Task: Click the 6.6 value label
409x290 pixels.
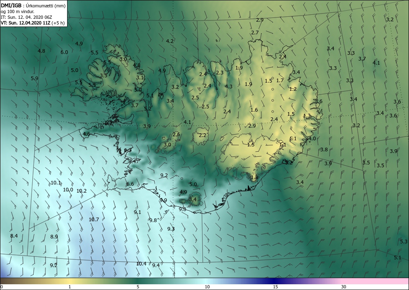Action: 130,184
